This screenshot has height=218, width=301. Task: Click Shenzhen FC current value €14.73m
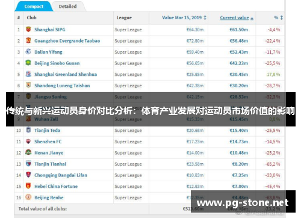pos(238,142)
